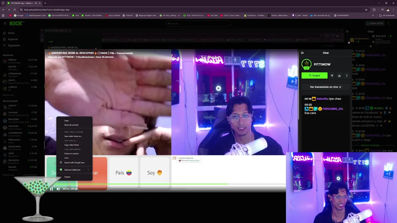Viewport: 397px width, 223px height.
Task: Click FERGUMIS_20 username in clip chat
Action: click(332, 109)
